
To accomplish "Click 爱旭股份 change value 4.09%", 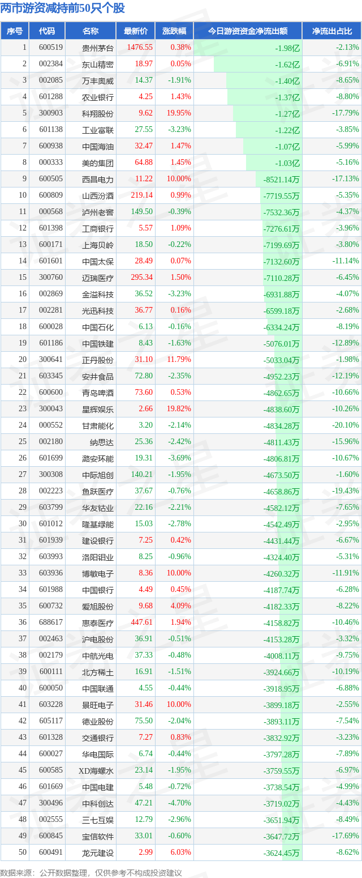I will tap(180, 606).
